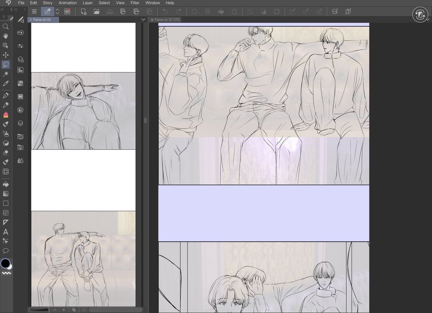This screenshot has height=313, width=432.
Task: Open the Window menu
Action: click(x=153, y=3)
